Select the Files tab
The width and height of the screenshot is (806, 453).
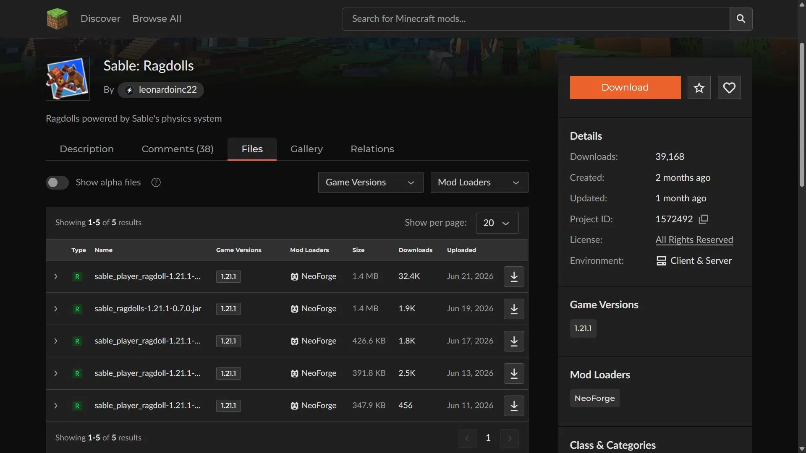pyautogui.click(x=252, y=149)
